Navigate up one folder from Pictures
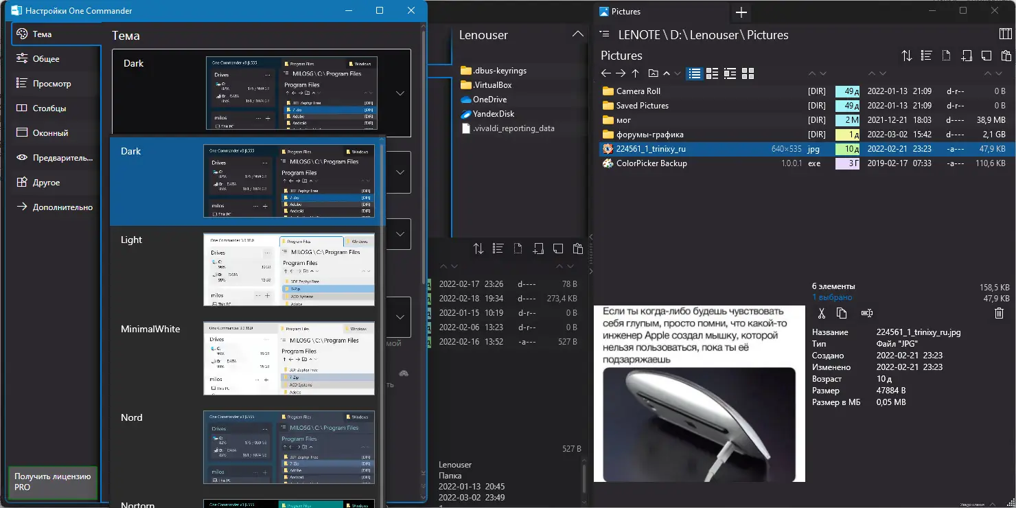1016x508 pixels. (x=636, y=73)
